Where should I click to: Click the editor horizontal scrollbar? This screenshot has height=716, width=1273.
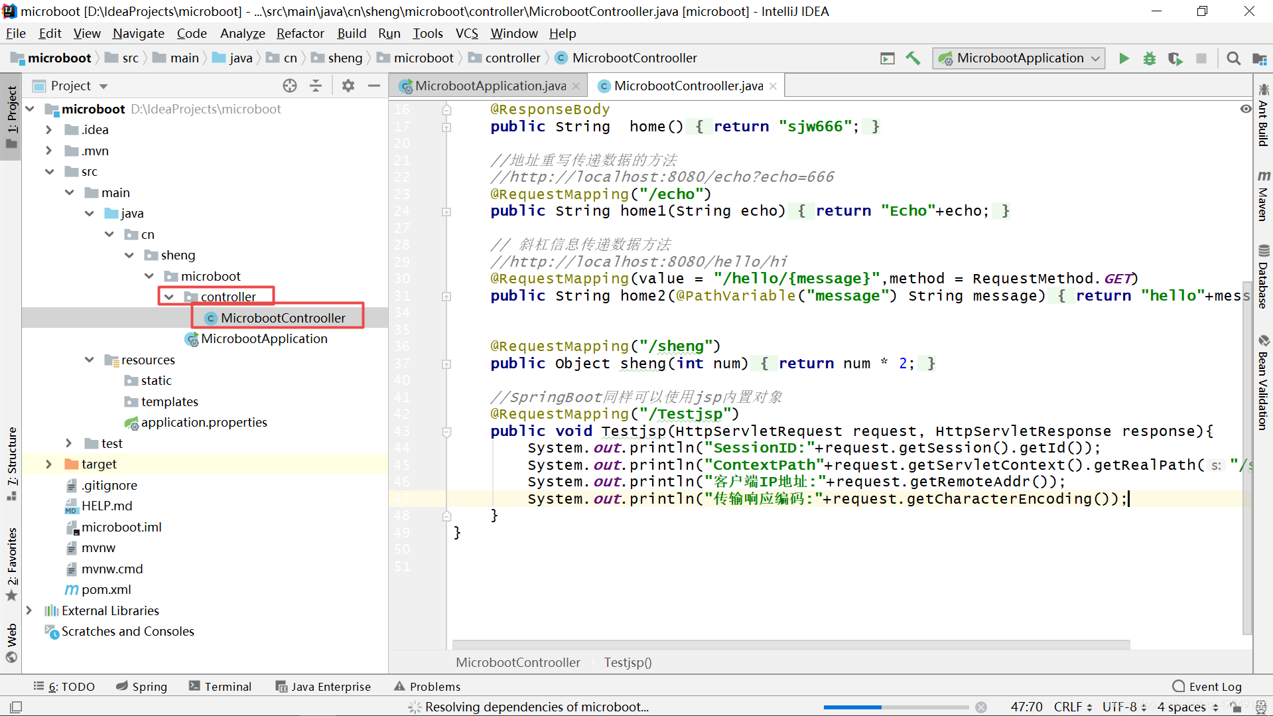click(x=791, y=645)
